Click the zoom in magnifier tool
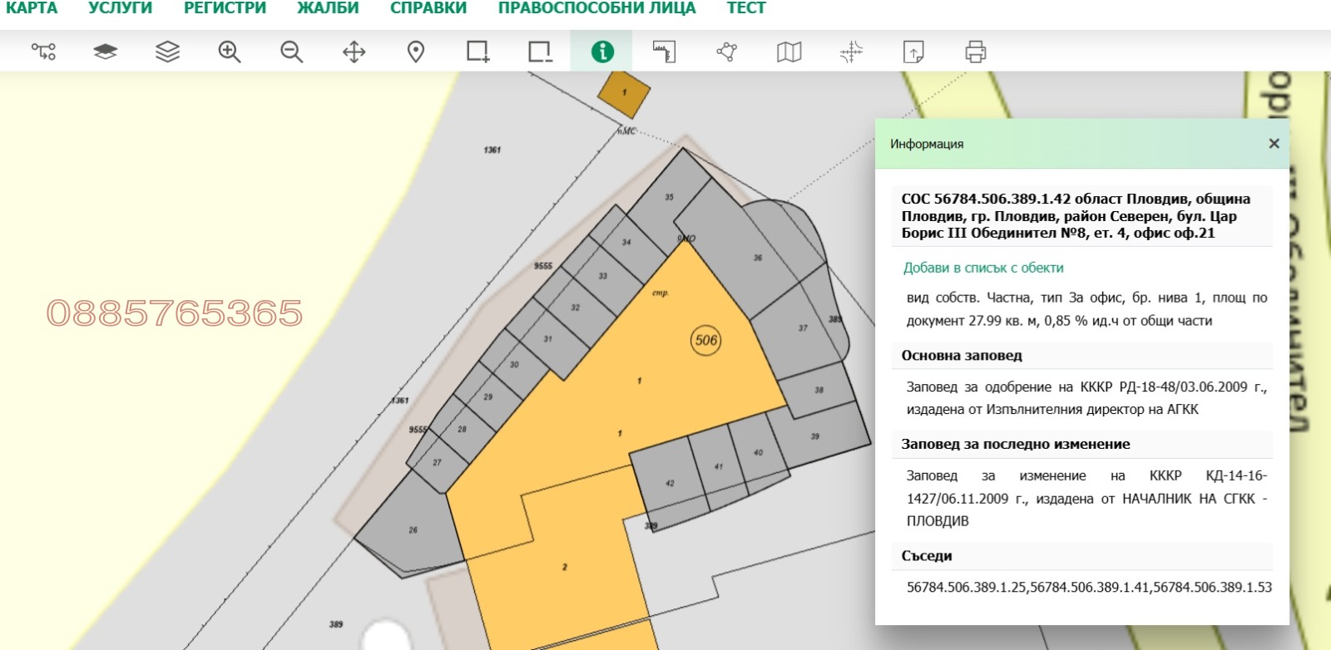 [229, 52]
